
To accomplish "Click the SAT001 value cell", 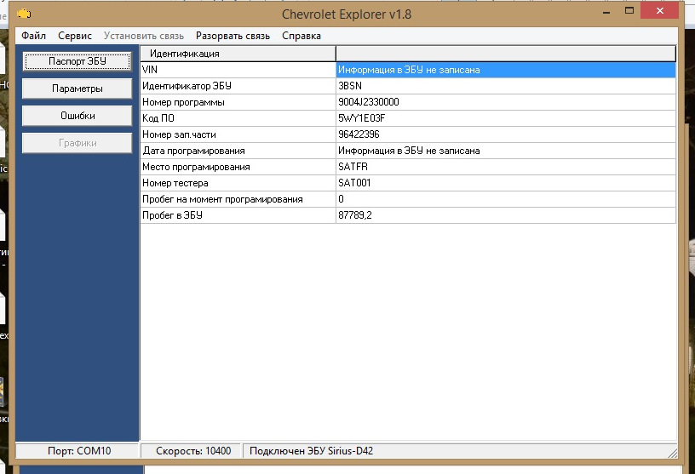I will 506,183.
